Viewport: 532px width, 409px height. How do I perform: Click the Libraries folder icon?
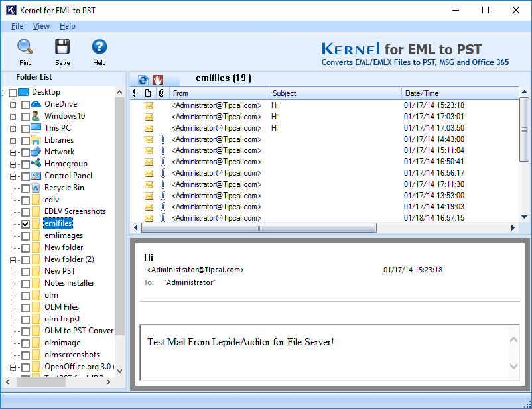pos(36,140)
